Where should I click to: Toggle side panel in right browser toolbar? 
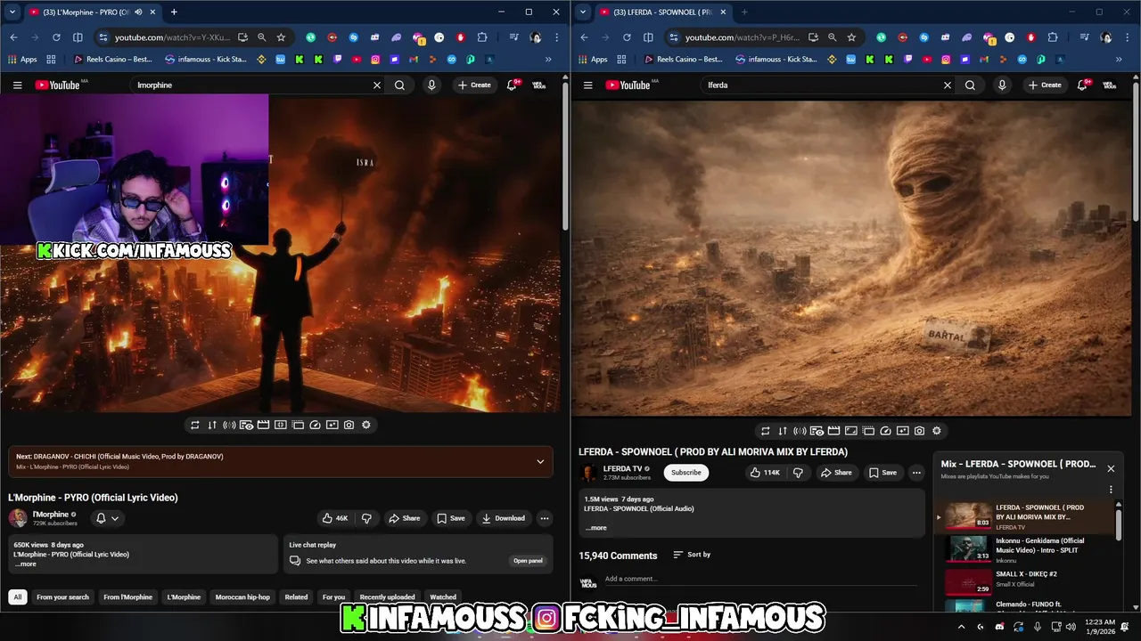coord(648,37)
